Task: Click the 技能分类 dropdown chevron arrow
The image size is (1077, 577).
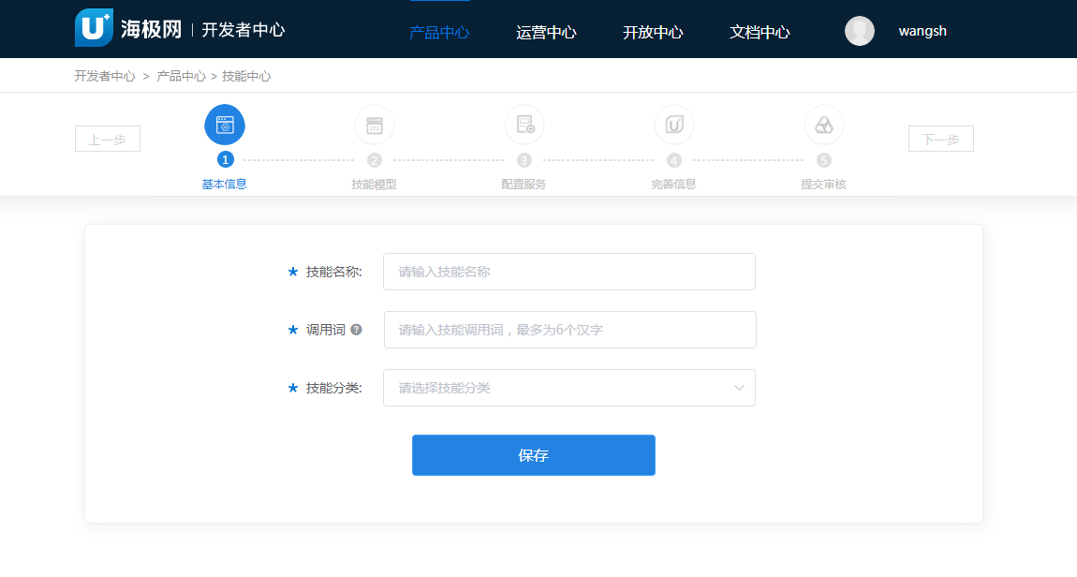Action: click(740, 388)
